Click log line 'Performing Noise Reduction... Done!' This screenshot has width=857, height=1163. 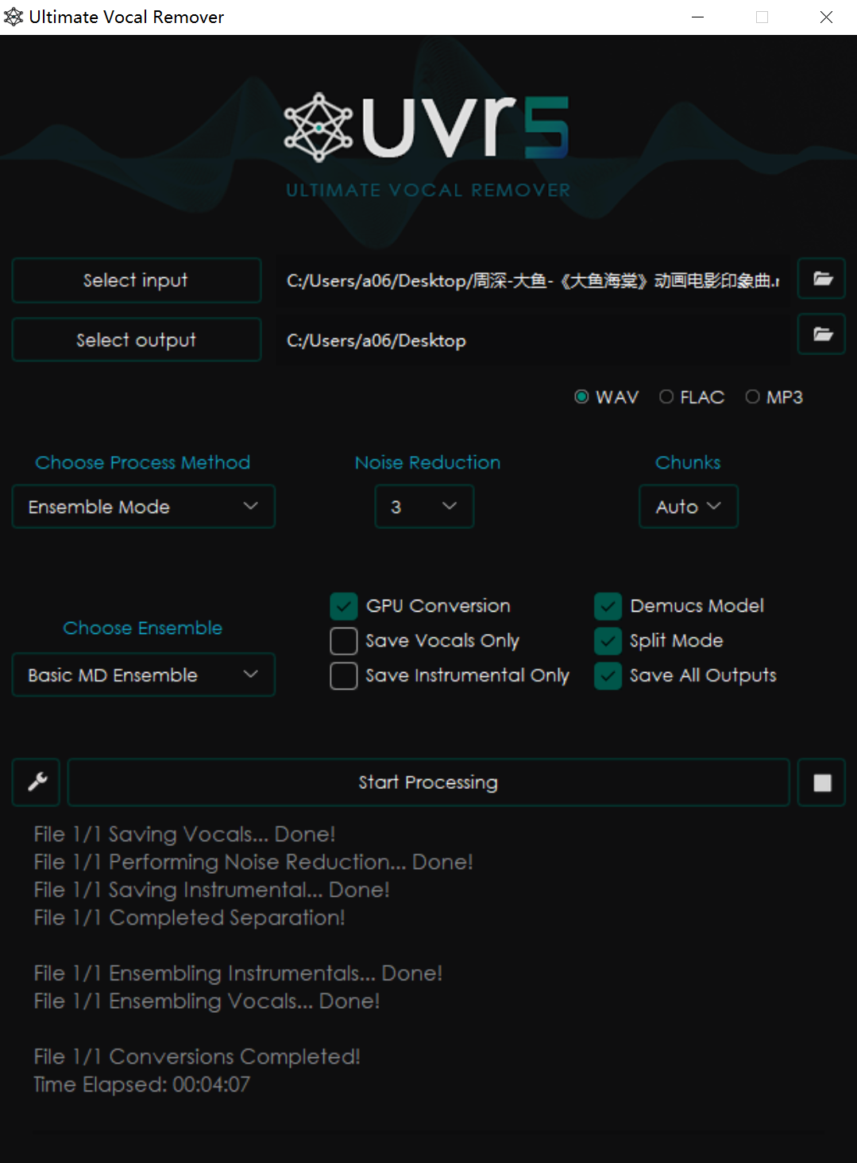click(253, 862)
